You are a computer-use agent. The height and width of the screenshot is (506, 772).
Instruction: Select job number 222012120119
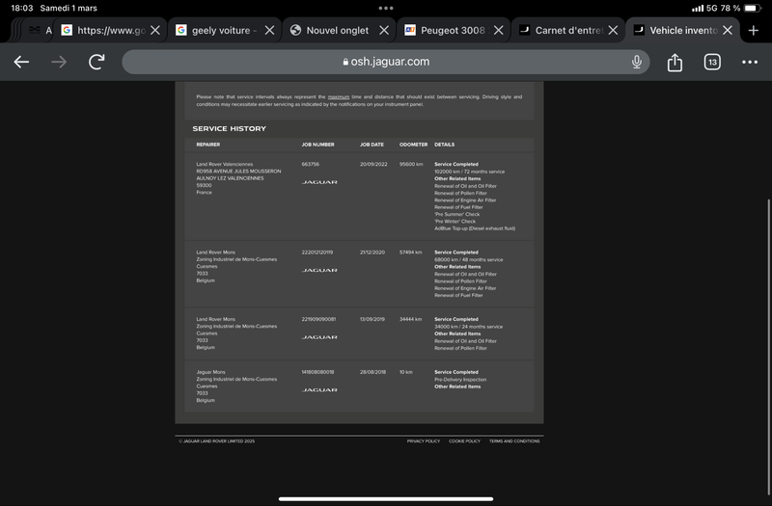(317, 253)
